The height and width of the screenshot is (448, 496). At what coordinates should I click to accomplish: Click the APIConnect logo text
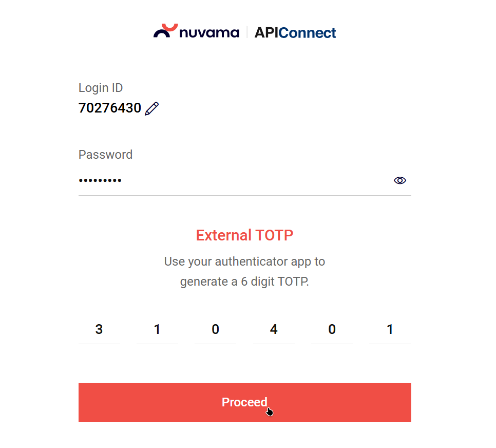pyautogui.click(x=295, y=33)
